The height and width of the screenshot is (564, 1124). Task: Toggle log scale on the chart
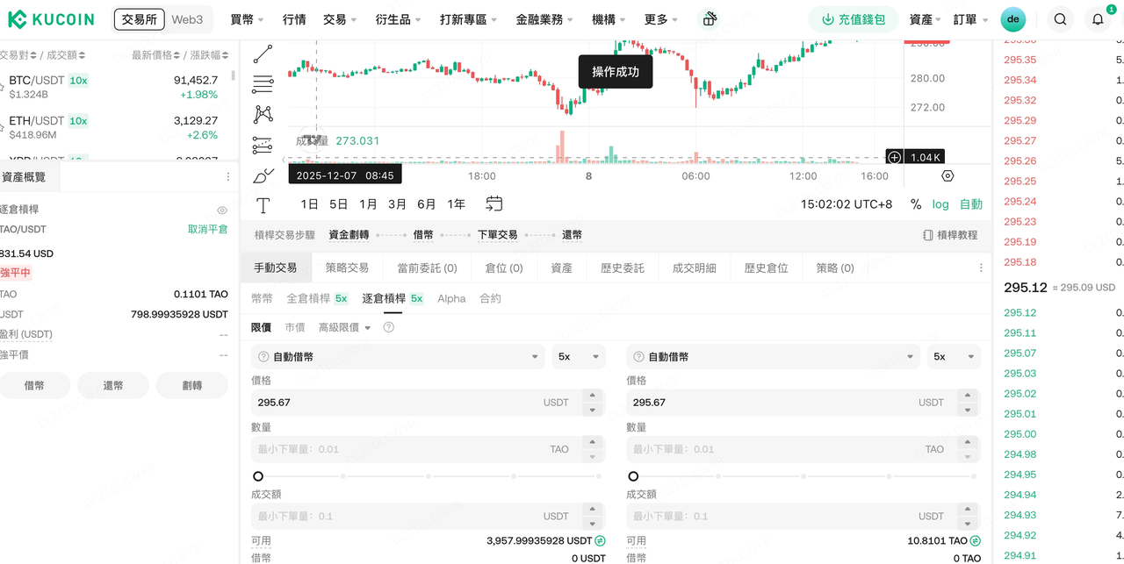940,204
